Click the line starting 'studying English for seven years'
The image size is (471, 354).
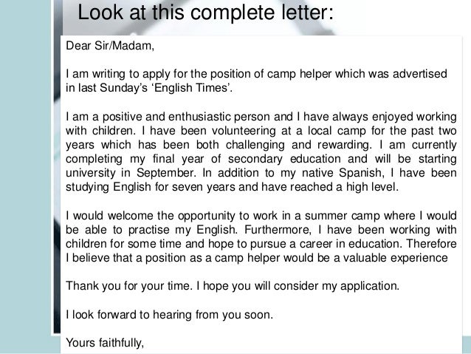[x=233, y=187]
